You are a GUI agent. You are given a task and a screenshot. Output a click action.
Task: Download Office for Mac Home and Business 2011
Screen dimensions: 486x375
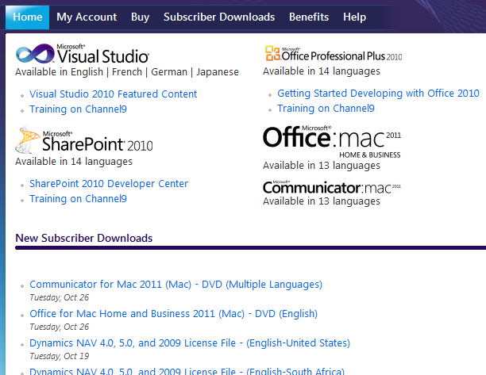[174, 314]
